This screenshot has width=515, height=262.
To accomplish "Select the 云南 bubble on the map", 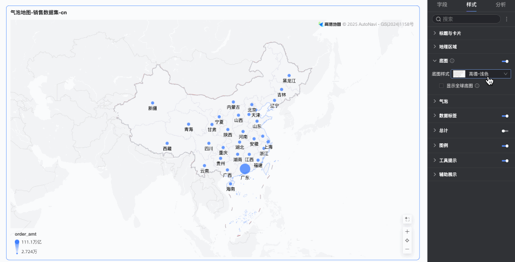I will (x=204, y=166).
